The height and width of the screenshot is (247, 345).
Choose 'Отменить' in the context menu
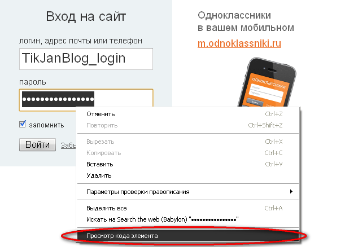pyautogui.click(x=188, y=114)
